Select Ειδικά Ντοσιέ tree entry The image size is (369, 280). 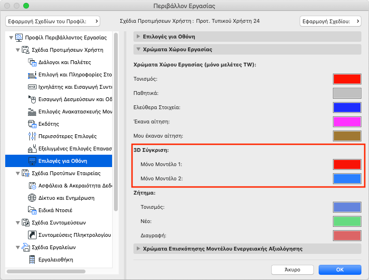coord(55,210)
